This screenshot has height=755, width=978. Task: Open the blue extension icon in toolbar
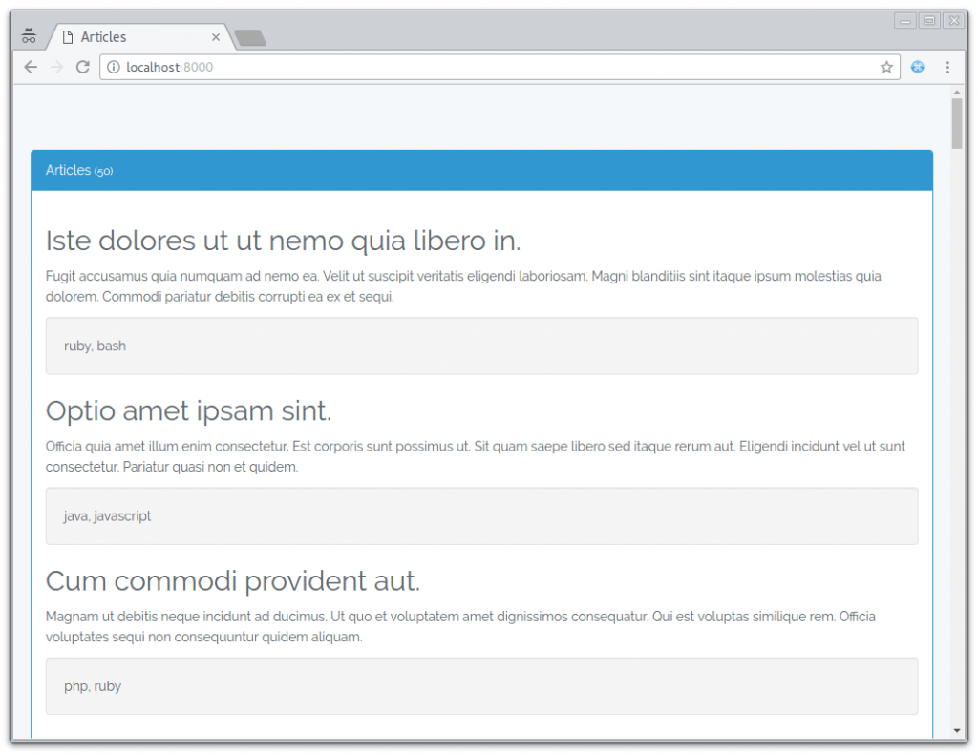(x=918, y=67)
